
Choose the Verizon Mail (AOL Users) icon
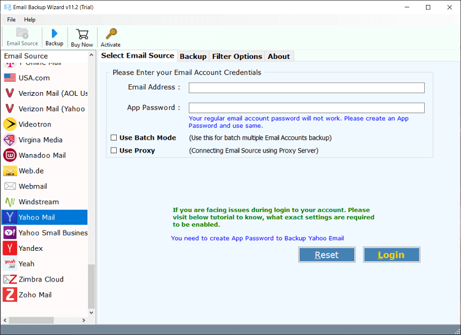(x=10, y=93)
